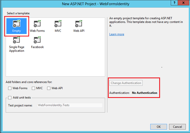190x133 pixels.
Task: Enable the Web Forms folders checkbox
Action: [10, 88]
